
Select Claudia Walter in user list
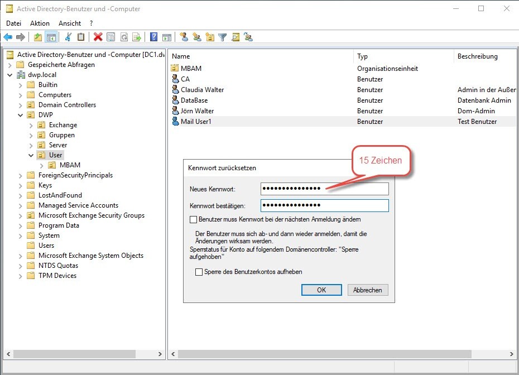coord(202,90)
